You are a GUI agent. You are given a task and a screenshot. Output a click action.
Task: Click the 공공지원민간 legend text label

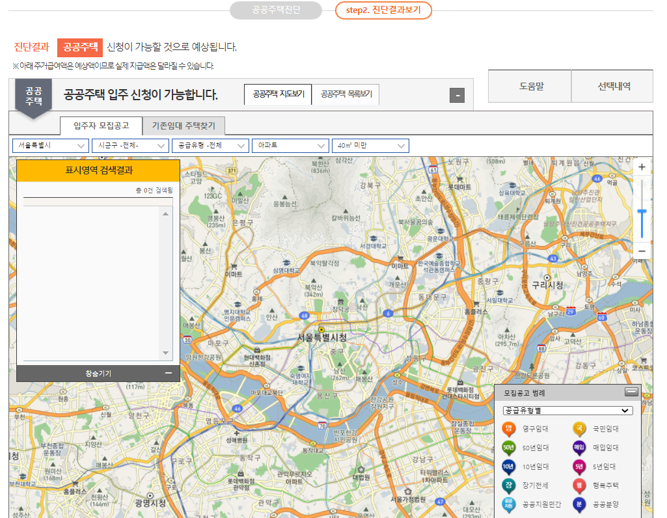tap(541, 504)
